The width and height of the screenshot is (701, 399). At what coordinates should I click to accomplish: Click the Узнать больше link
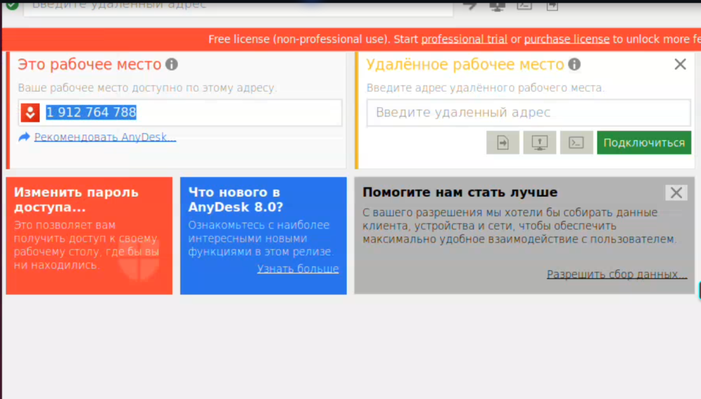[x=298, y=269]
